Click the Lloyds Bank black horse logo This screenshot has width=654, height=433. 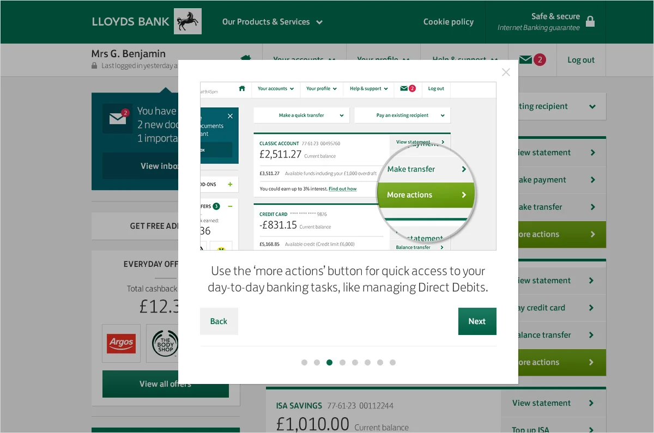coord(187,21)
